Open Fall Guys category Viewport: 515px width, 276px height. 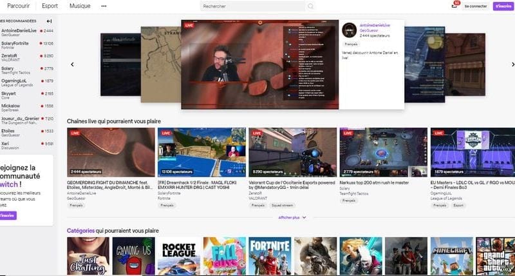[224, 256]
